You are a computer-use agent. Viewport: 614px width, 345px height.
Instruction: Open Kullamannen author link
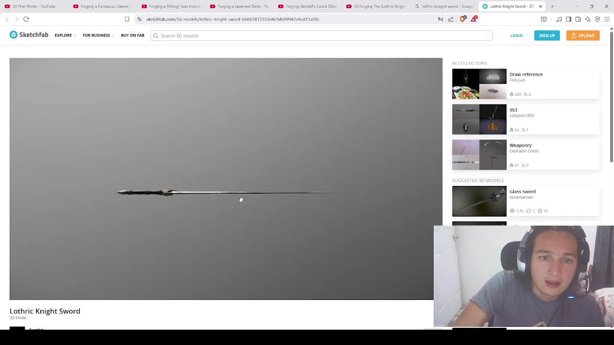coord(521,197)
